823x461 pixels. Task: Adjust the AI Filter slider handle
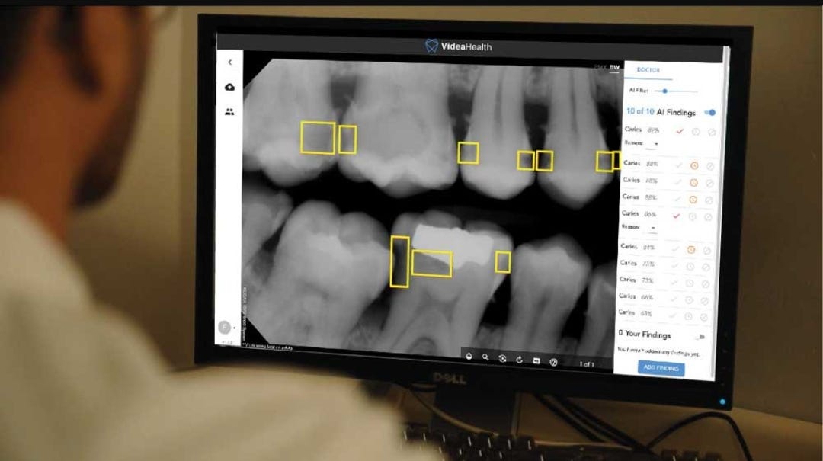tap(664, 91)
